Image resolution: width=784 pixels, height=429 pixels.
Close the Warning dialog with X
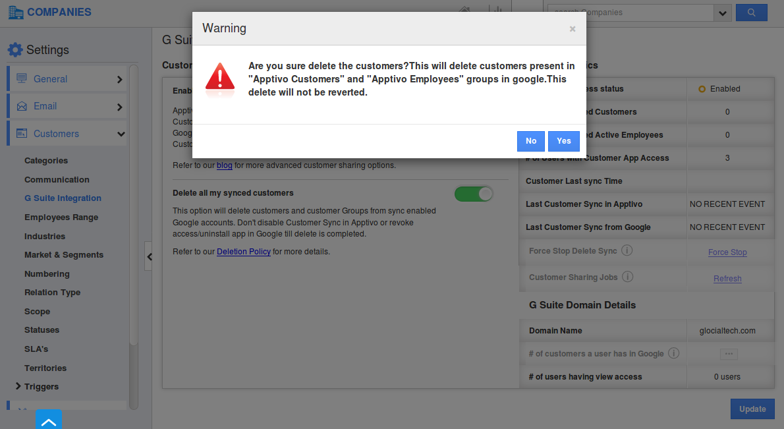tap(573, 29)
